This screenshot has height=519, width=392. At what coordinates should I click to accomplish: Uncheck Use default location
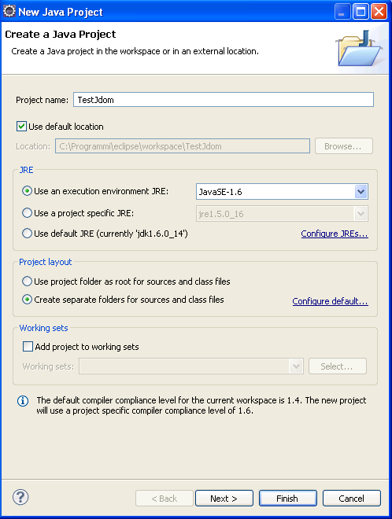click(21, 127)
